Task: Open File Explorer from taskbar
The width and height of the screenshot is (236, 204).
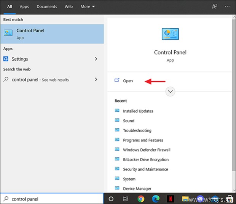Action: [x=185, y=199]
